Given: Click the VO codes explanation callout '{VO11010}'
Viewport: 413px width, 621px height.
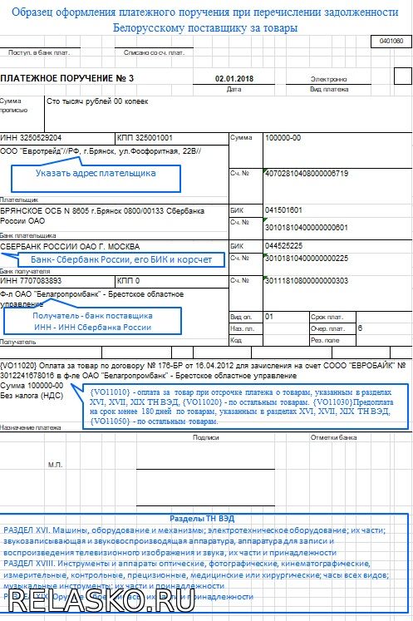Looking at the screenshot, I should (245, 407).
